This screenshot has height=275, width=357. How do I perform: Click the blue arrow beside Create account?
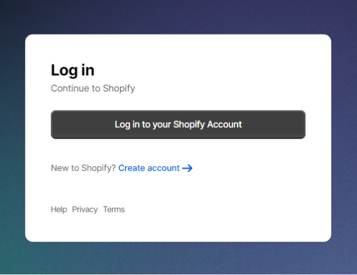(x=187, y=168)
